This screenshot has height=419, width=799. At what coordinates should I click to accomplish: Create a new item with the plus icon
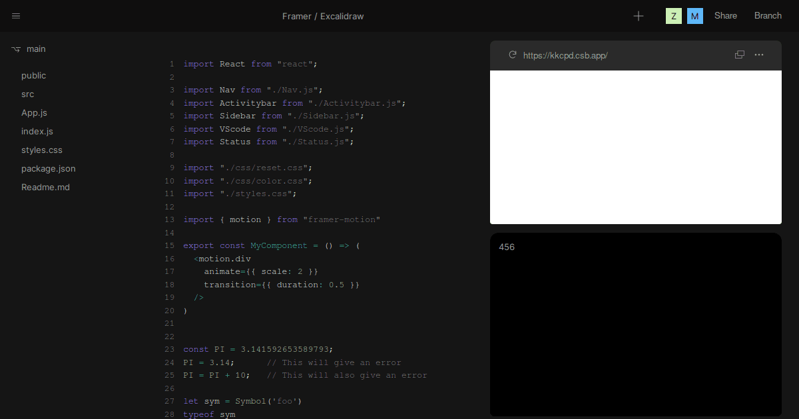coord(638,16)
